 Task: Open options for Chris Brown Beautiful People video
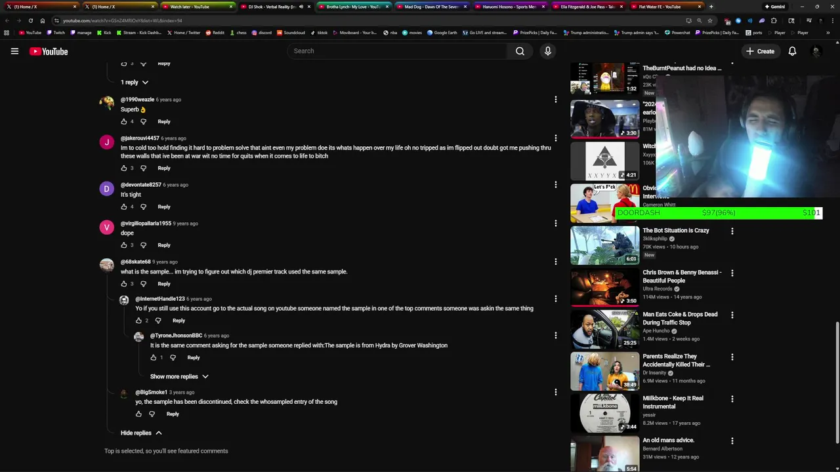point(732,273)
